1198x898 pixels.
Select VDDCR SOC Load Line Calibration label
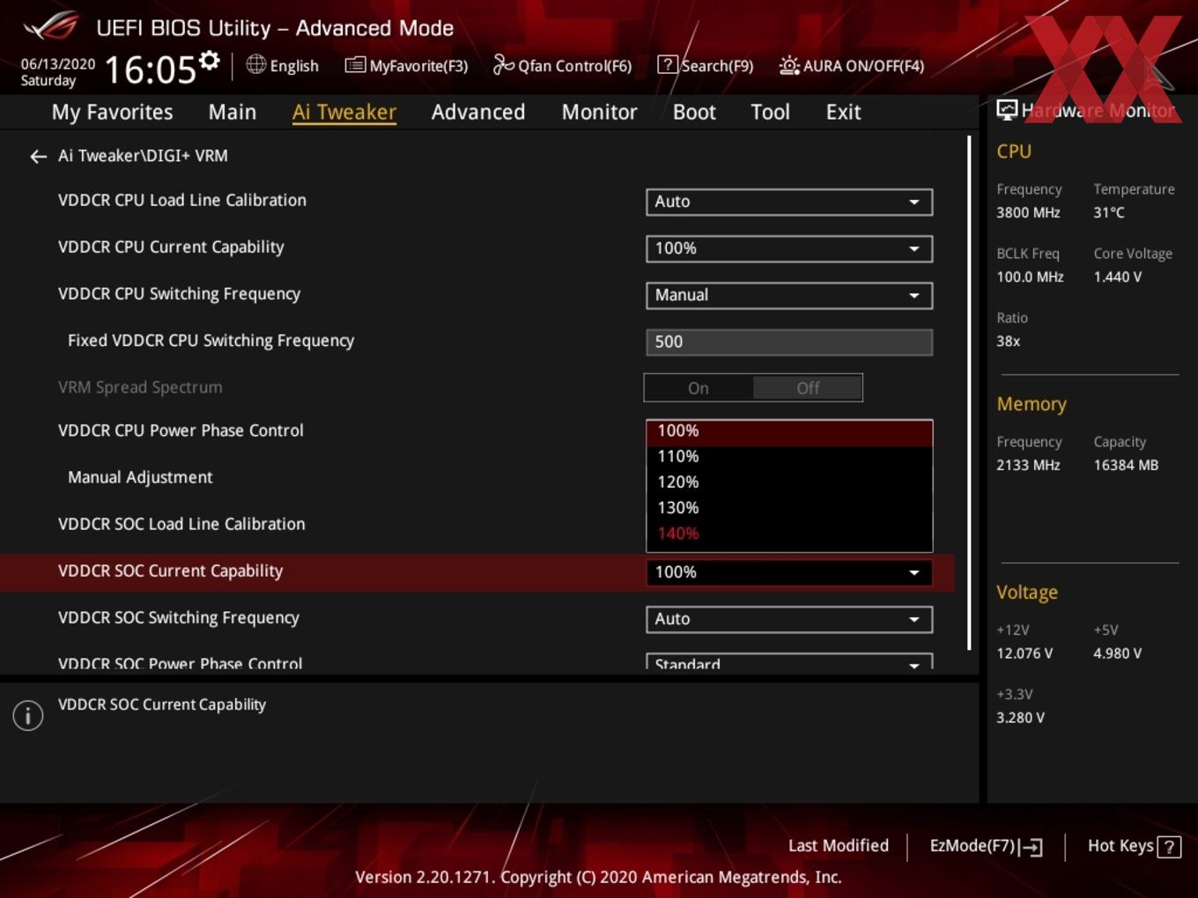pos(181,524)
